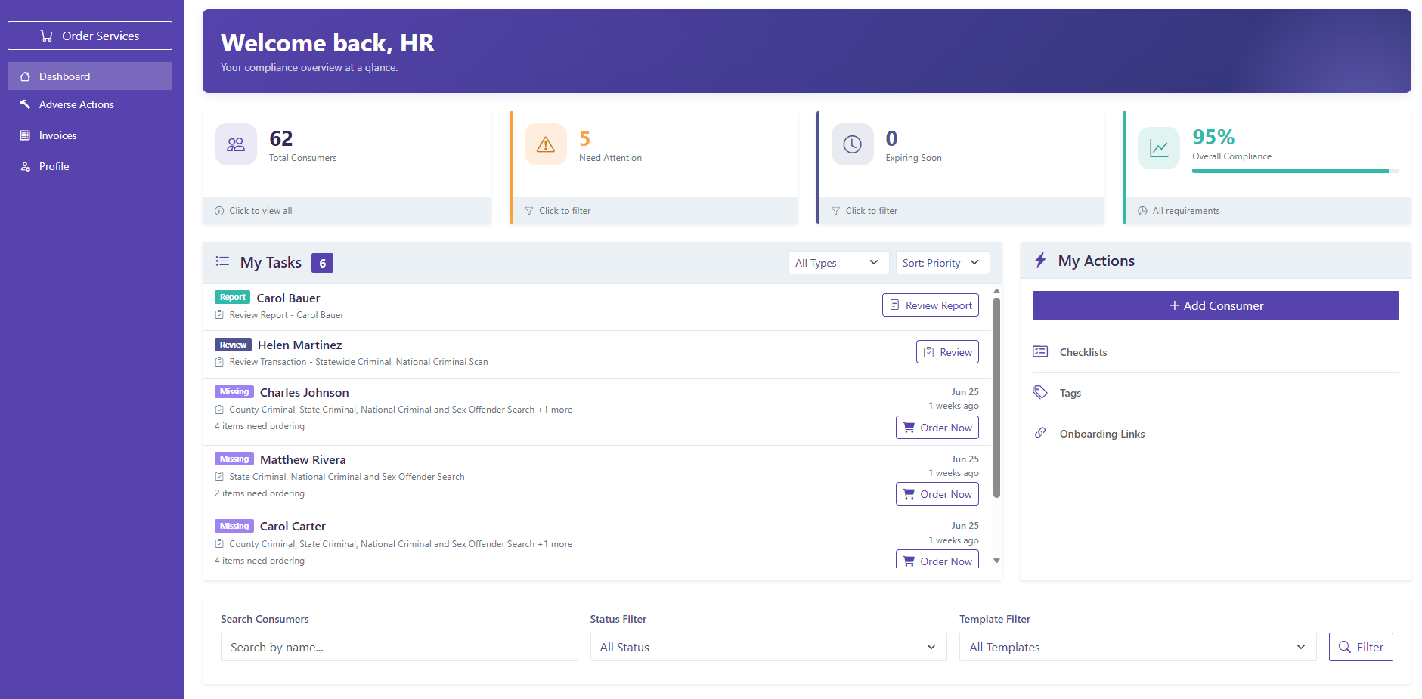Image resolution: width=1422 pixels, height=699 pixels.
Task: Click the My Tasks scroll down arrow
Action: [x=996, y=561]
